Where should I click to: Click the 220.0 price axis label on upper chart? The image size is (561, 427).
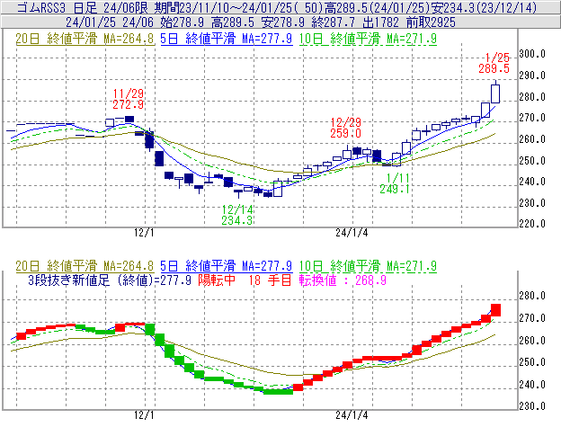532,224
